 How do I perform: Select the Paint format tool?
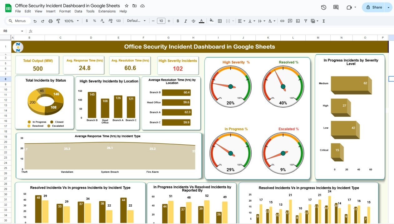(58, 21)
